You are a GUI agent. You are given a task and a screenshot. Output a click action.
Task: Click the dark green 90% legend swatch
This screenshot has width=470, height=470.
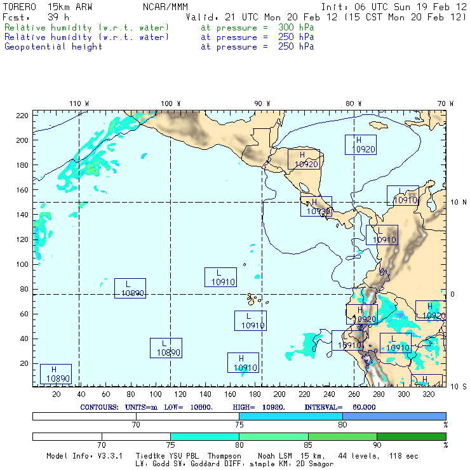tap(411, 437)
